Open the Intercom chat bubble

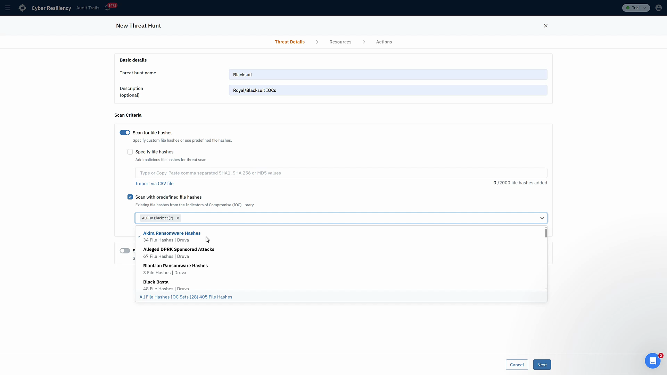[653, 361]
